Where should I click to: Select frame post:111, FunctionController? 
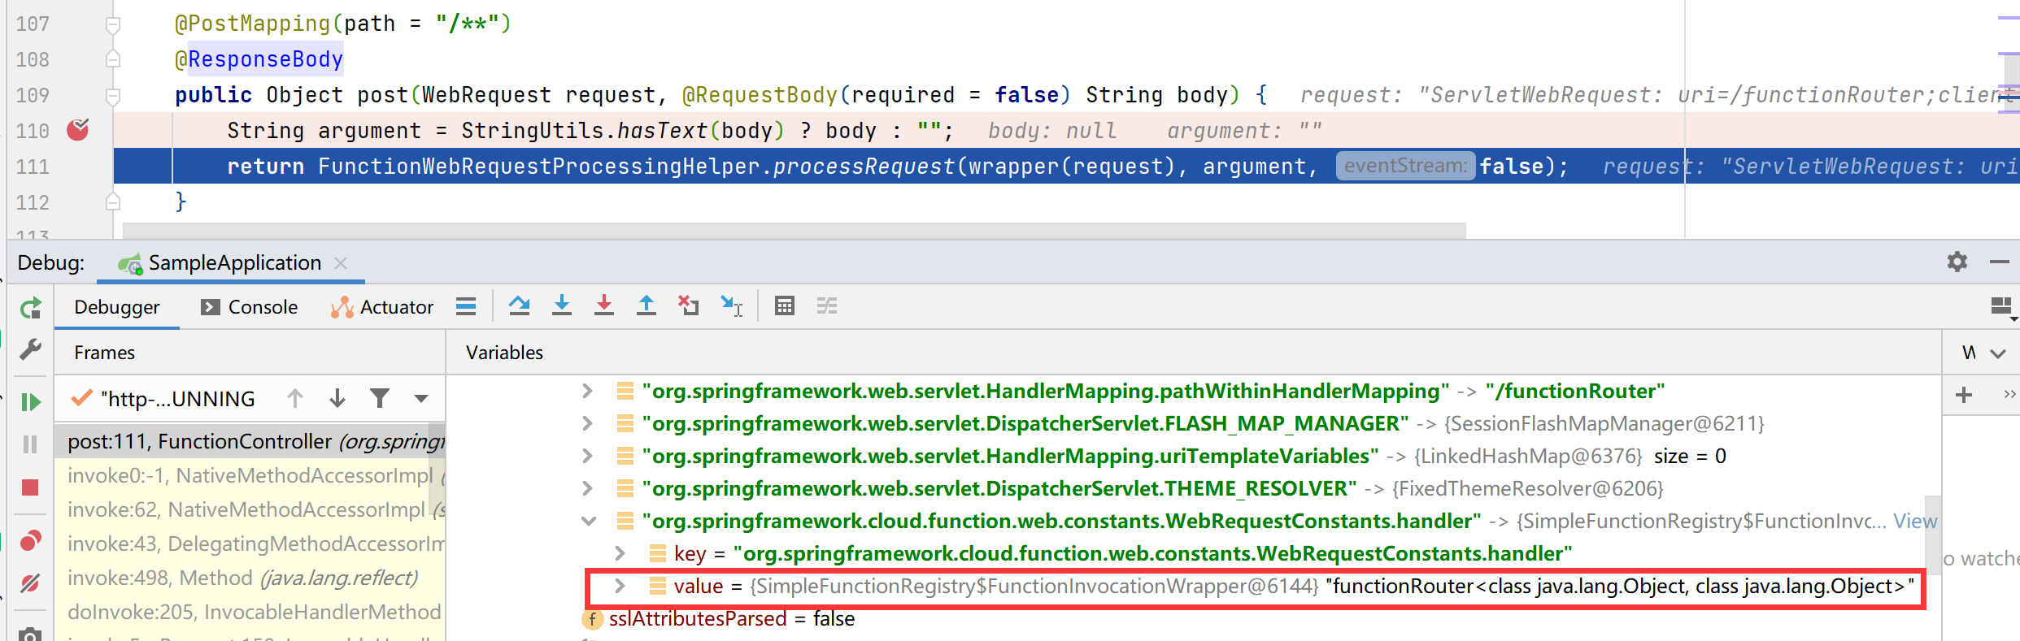pyautogui.click(x=250, y=441)
